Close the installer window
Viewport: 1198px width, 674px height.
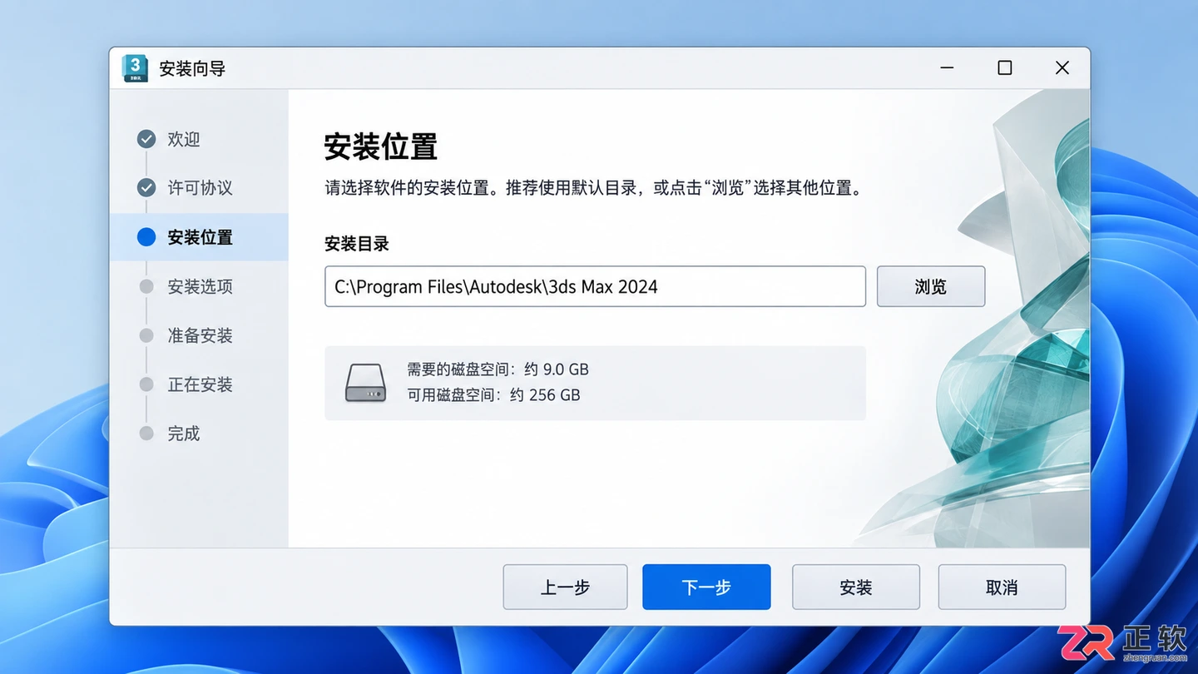tap(1062, 68)
